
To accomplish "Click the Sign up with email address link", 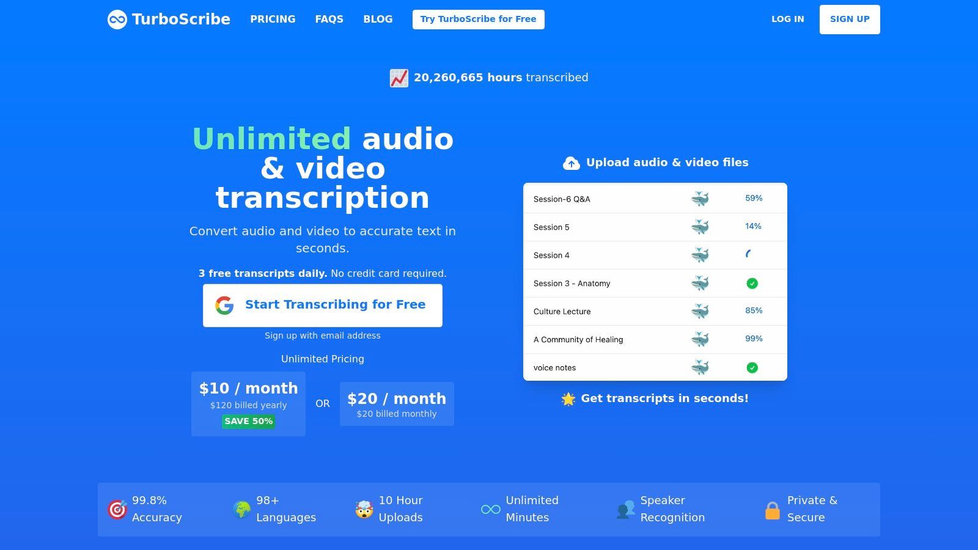I will pyautogui.click(x=323, y=335).
